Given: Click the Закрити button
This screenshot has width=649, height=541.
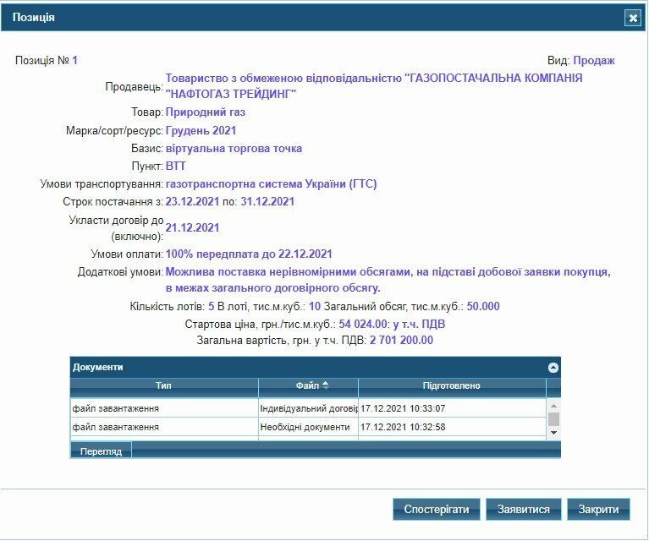Looking at the screenshot, I should [598, 509].
